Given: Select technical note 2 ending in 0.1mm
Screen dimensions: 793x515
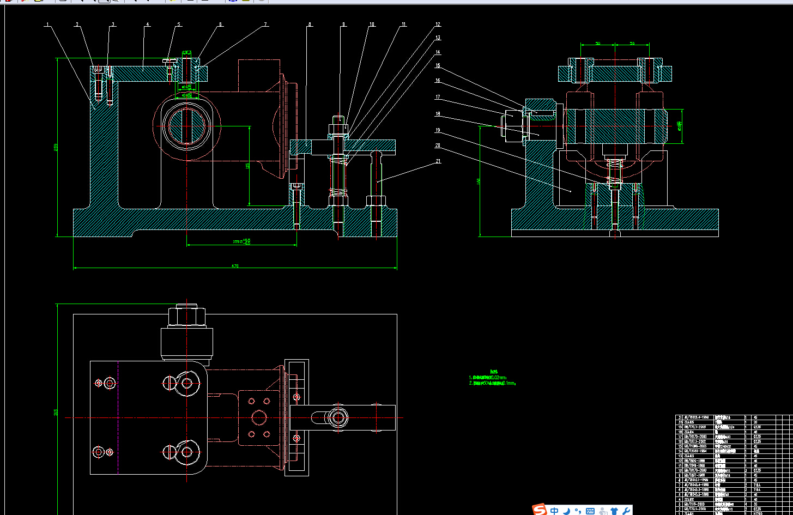Looking at the screenshot, I should pyautogui.click(x=492, y=383).
